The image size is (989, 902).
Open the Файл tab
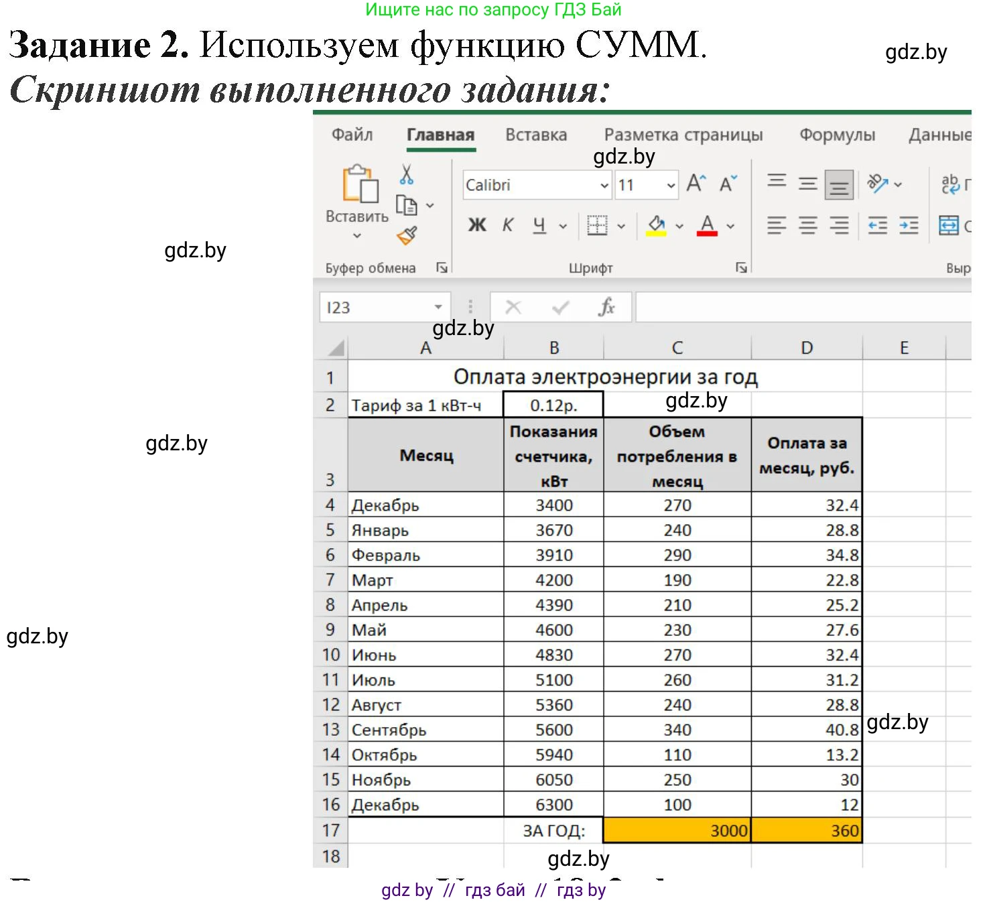(x=352, y=135)
